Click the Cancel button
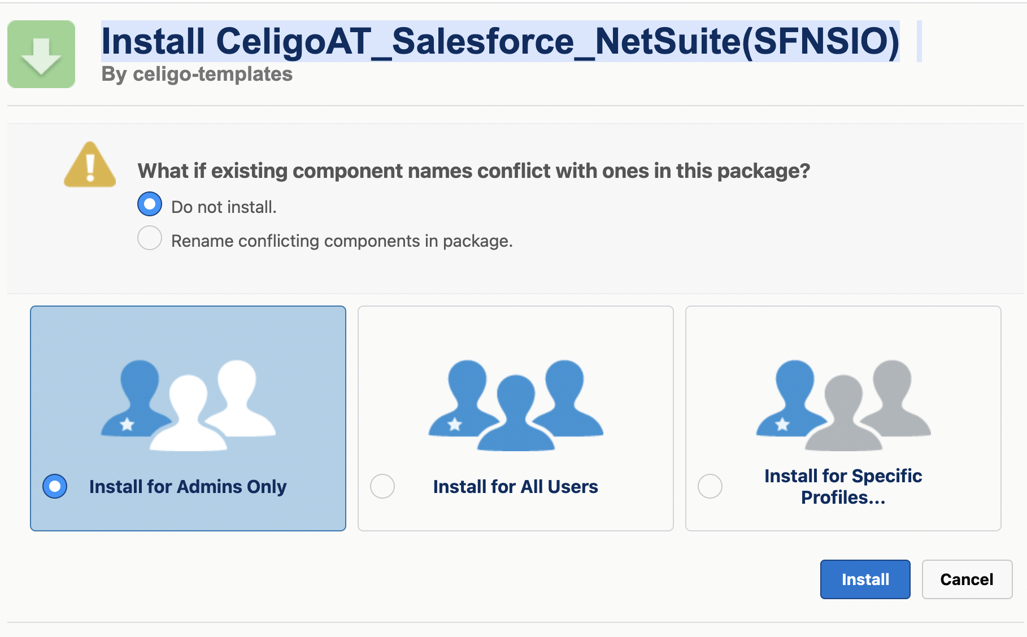 967,579
